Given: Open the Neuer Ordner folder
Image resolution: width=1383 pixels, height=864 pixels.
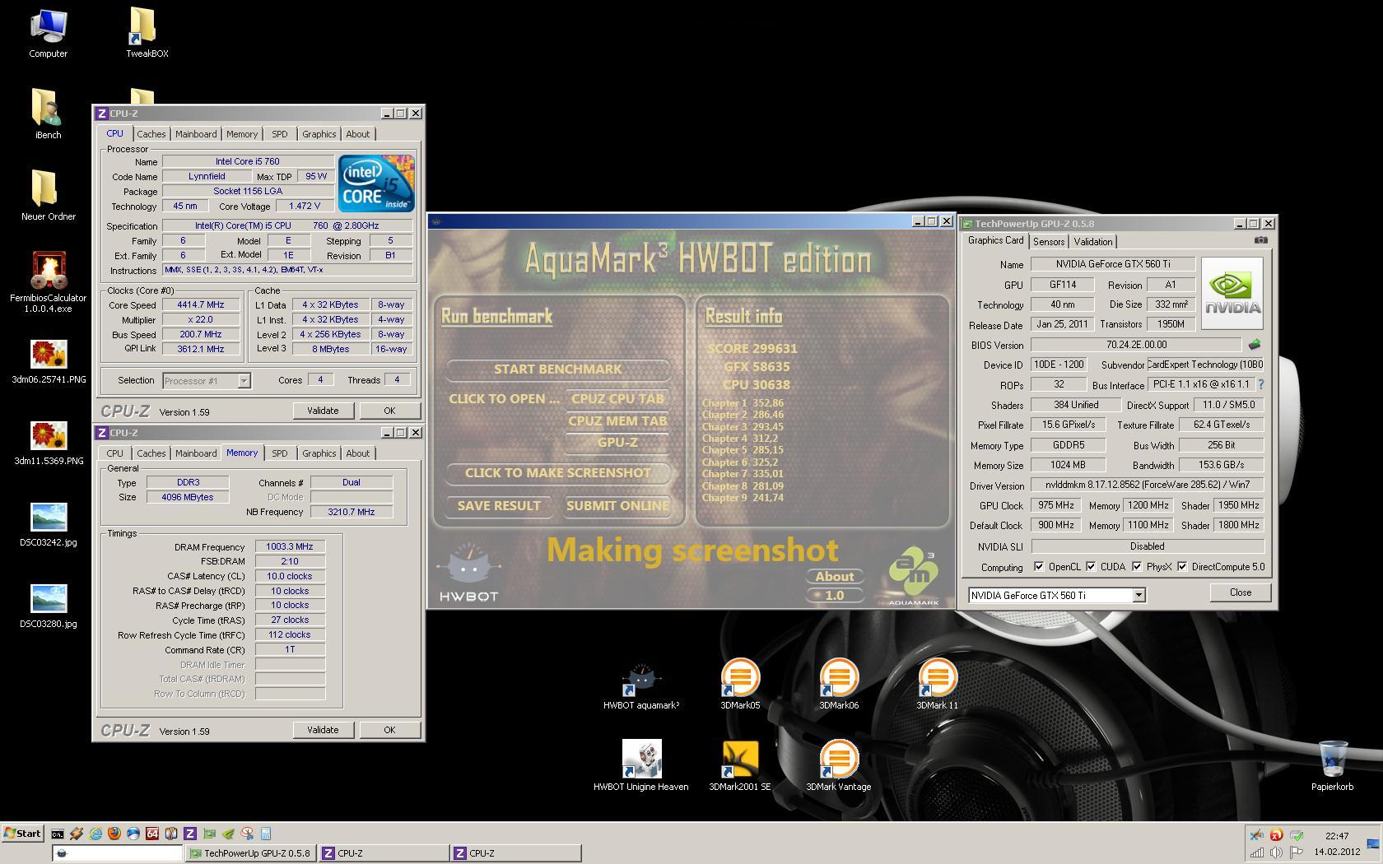Looking at the screenshot, I should click(48, 196).
